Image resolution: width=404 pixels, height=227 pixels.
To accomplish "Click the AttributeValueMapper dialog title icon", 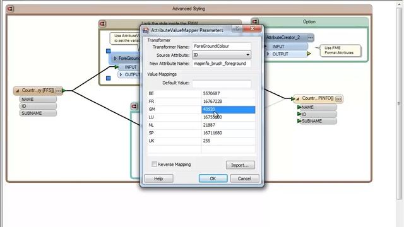I will coord(146,30).
